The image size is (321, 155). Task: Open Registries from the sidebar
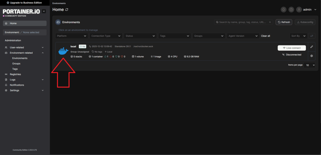coord(15,74)
